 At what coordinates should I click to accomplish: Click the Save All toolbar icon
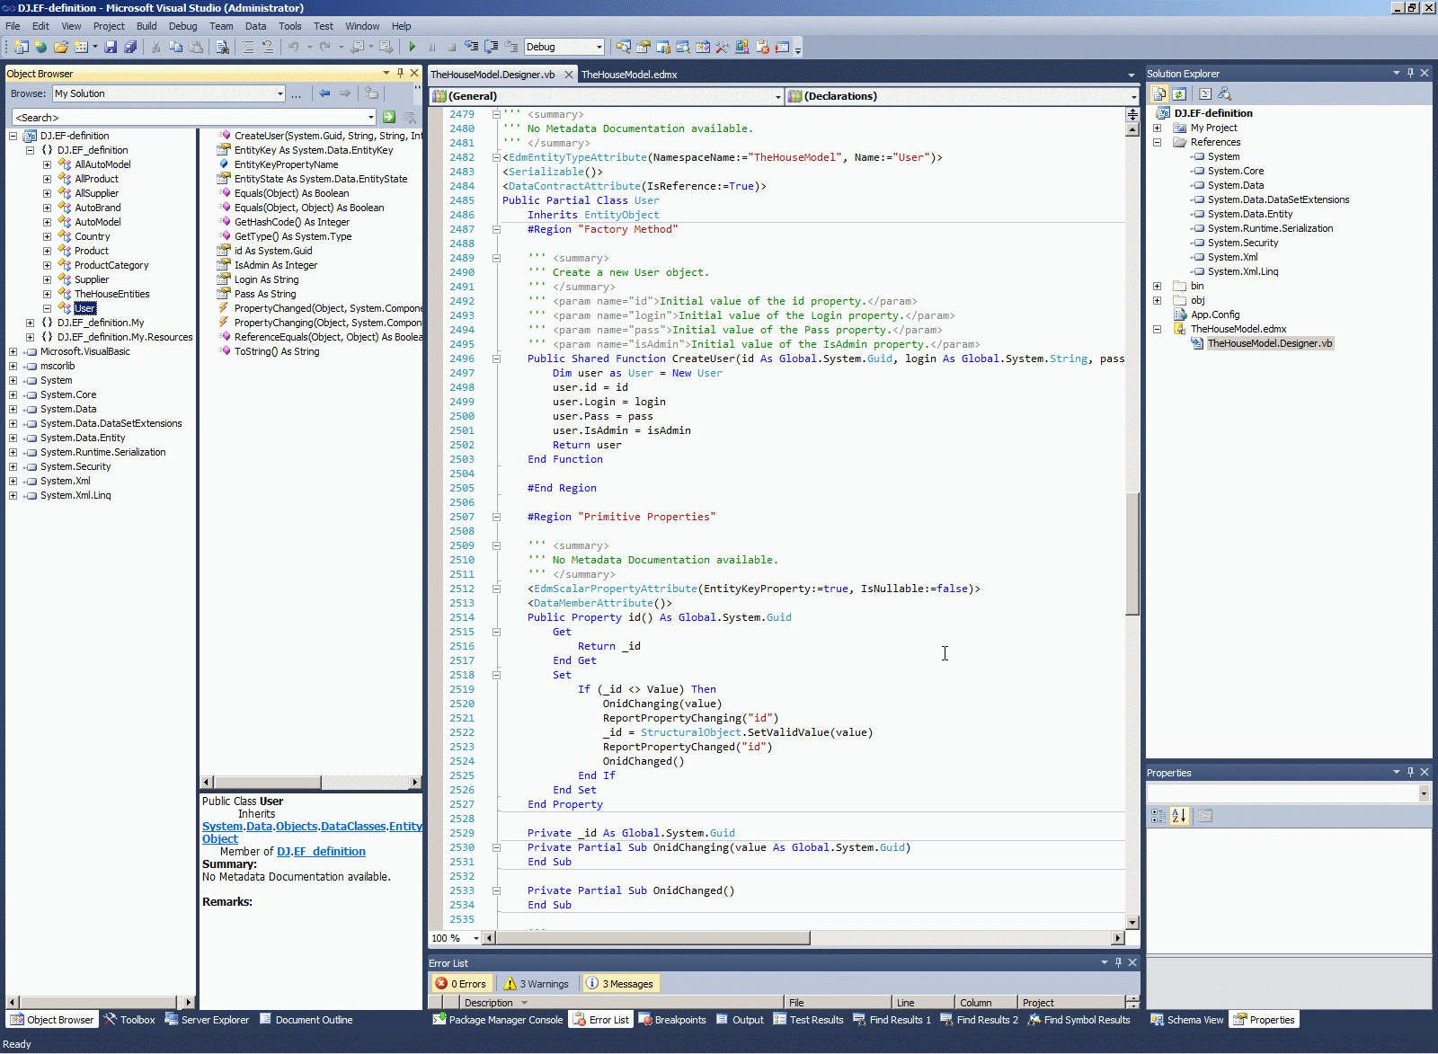click(x=130, y=47)
